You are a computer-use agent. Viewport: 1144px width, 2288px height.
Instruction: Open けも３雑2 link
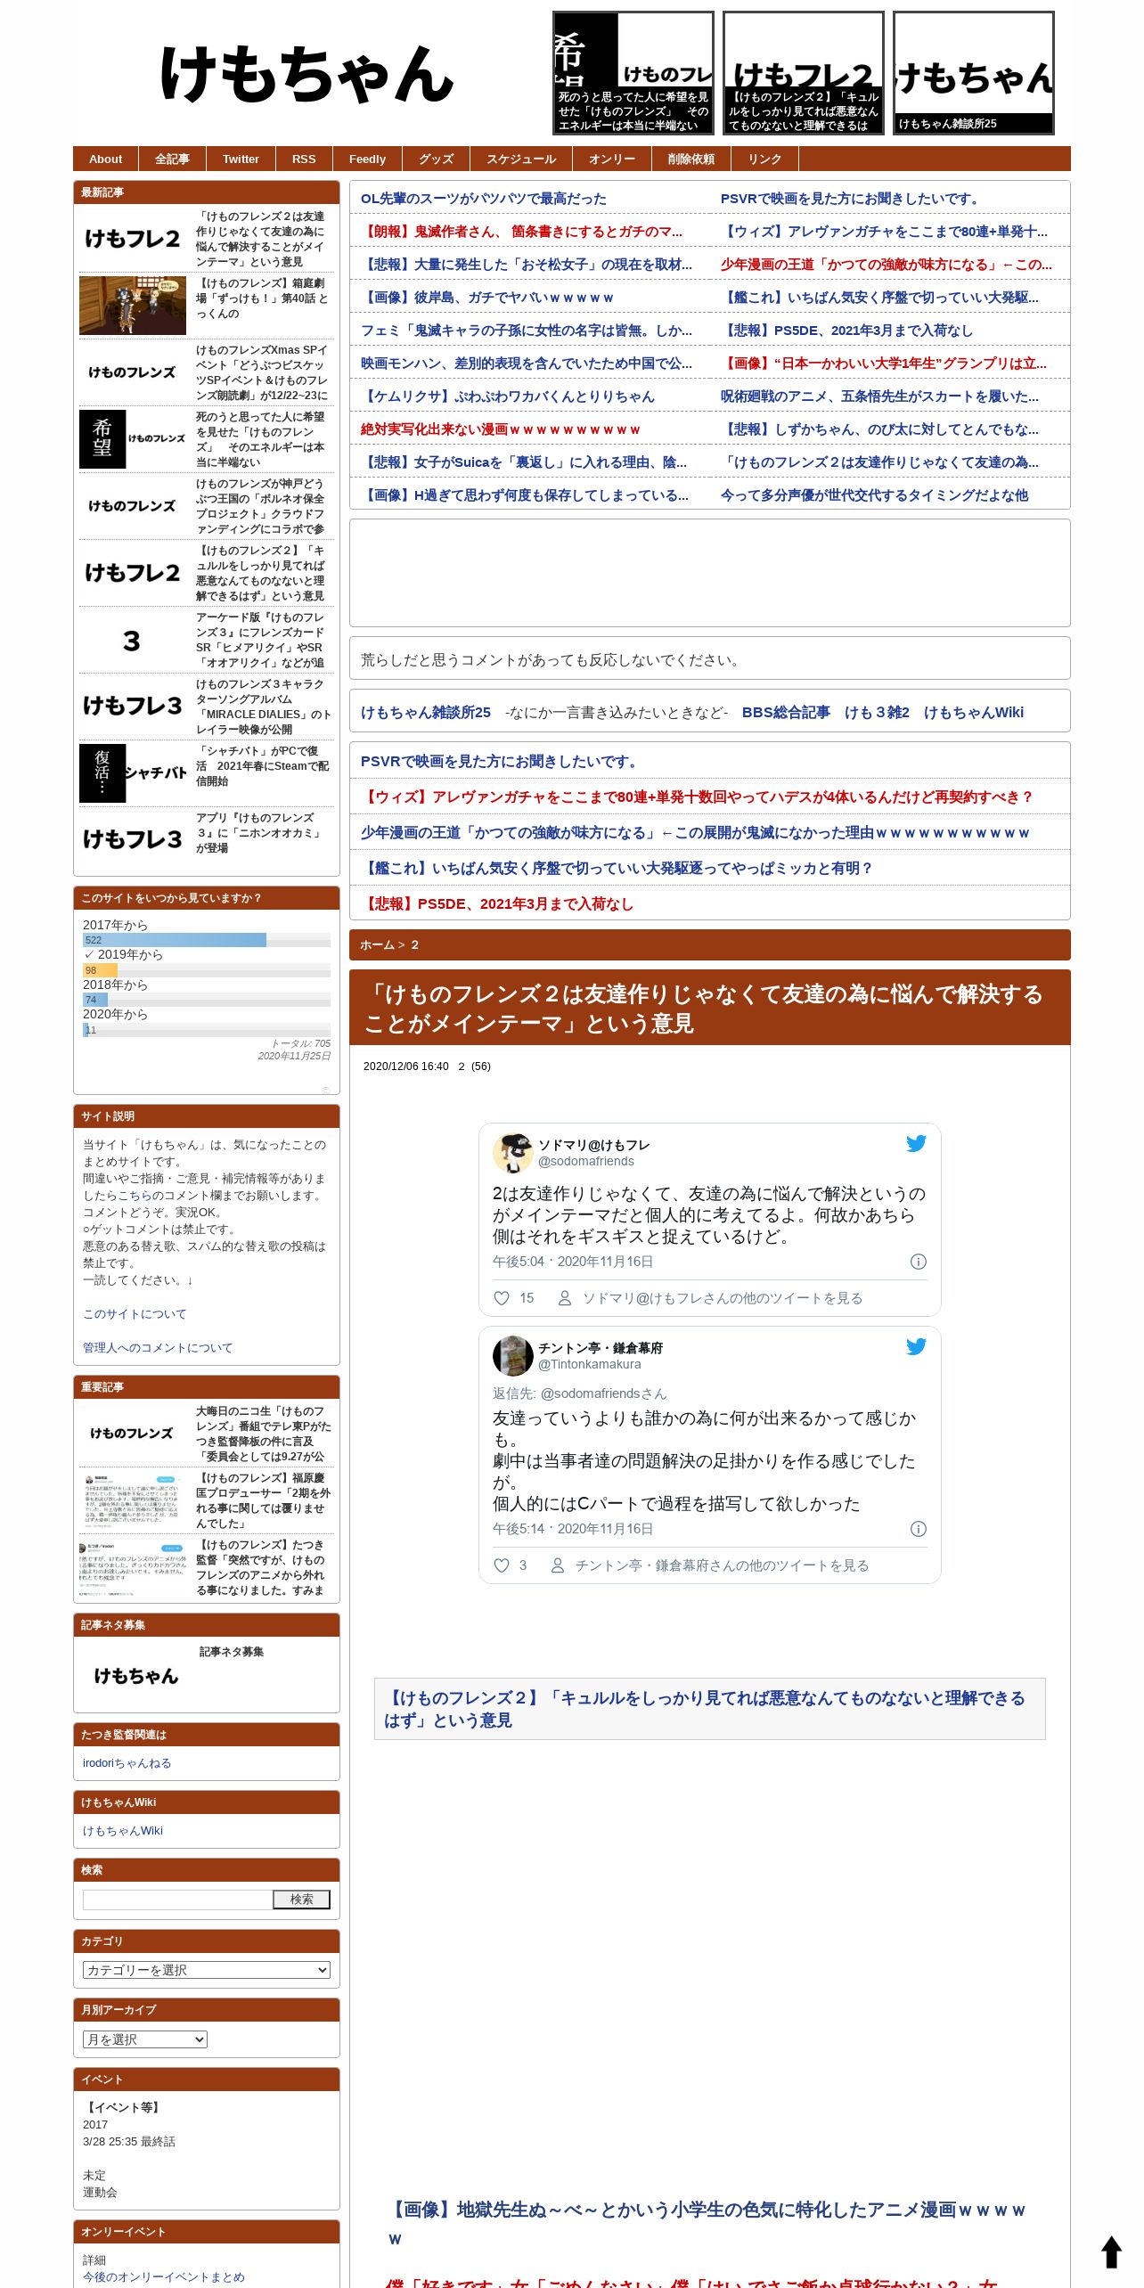point(877,712)
